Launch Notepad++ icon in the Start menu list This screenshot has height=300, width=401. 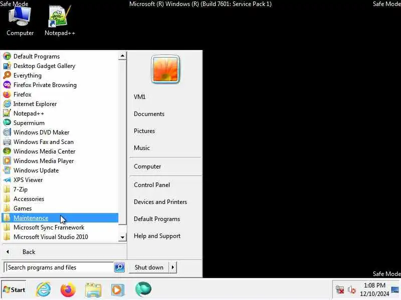click(7, 113)
